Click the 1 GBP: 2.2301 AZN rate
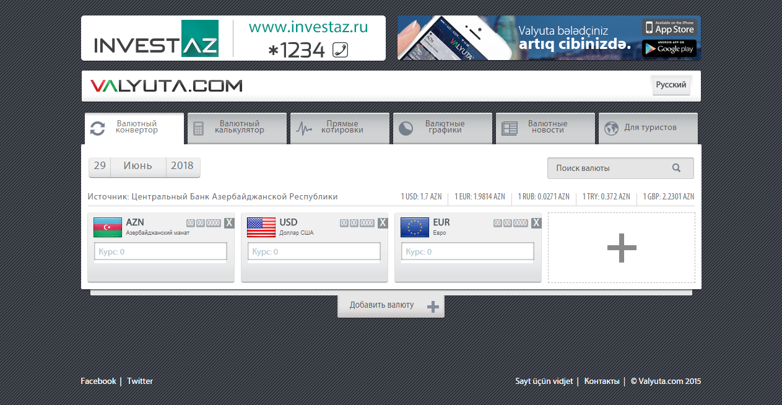Screen dimensions: 782x405 click(x=668, y=197)
